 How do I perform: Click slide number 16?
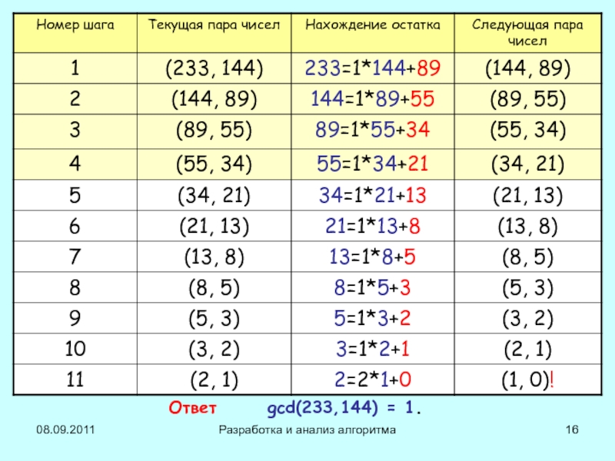(x=572, y=429)
